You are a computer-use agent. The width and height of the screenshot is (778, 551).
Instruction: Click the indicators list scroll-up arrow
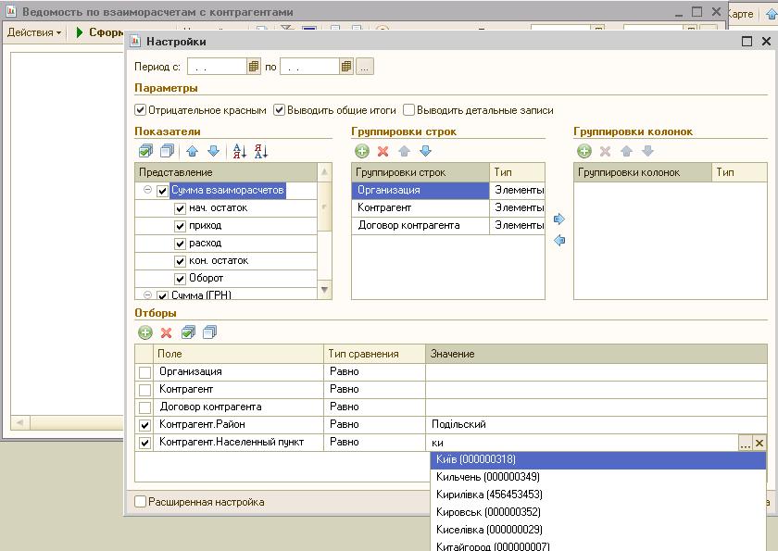pos(324,172)
